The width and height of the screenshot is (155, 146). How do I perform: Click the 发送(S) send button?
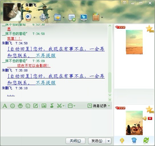[97, 141]
